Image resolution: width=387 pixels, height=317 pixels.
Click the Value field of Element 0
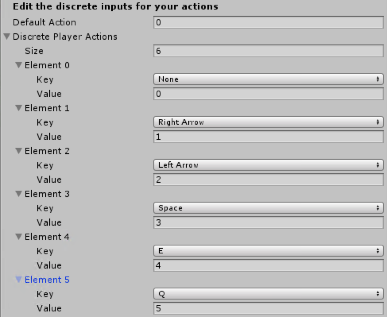(x=269, y=93)
